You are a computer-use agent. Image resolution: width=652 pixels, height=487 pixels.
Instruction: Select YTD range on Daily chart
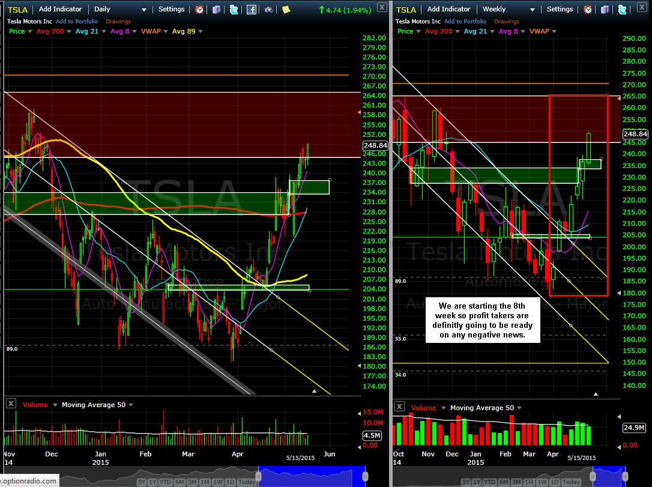[166, 482]
